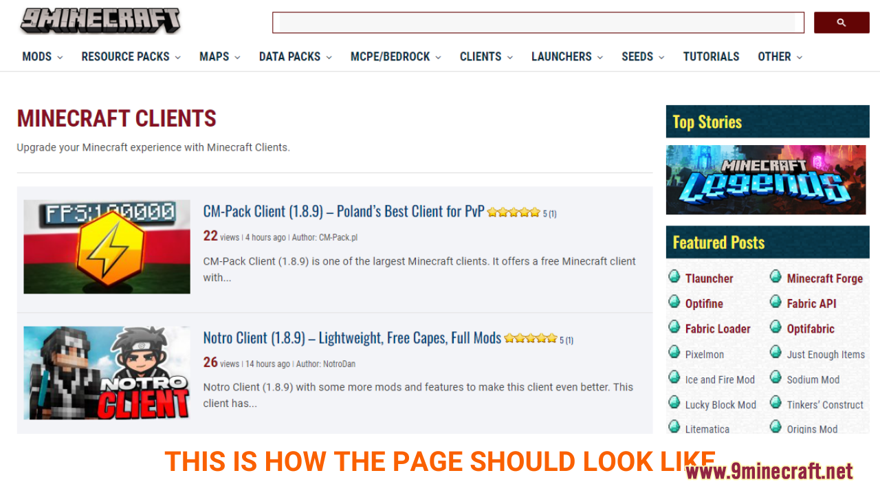Open the Data Packs menu
Viewport: 880px width, 495px height.
[295, 56]
